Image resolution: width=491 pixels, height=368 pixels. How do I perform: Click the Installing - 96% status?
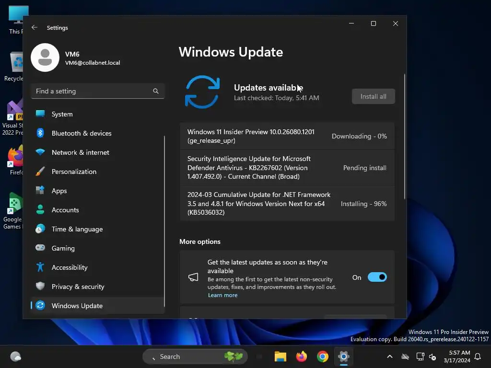(363, 204)
